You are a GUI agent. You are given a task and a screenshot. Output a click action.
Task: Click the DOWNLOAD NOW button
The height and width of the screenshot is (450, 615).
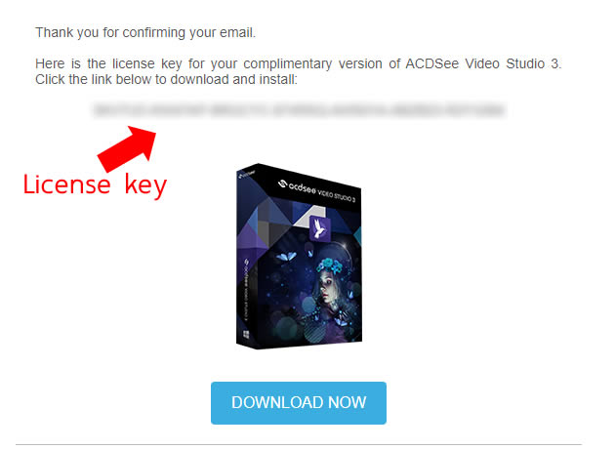coord(299,403)
